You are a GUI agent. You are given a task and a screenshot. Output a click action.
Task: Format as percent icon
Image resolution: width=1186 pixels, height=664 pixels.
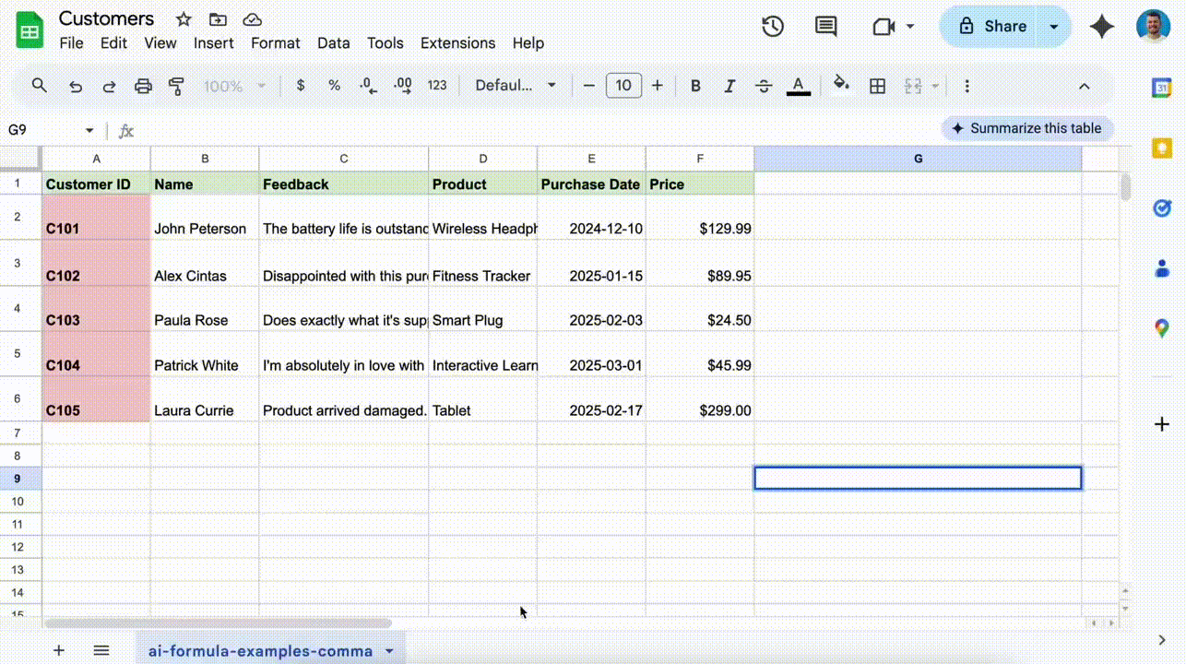click(334, 86)
